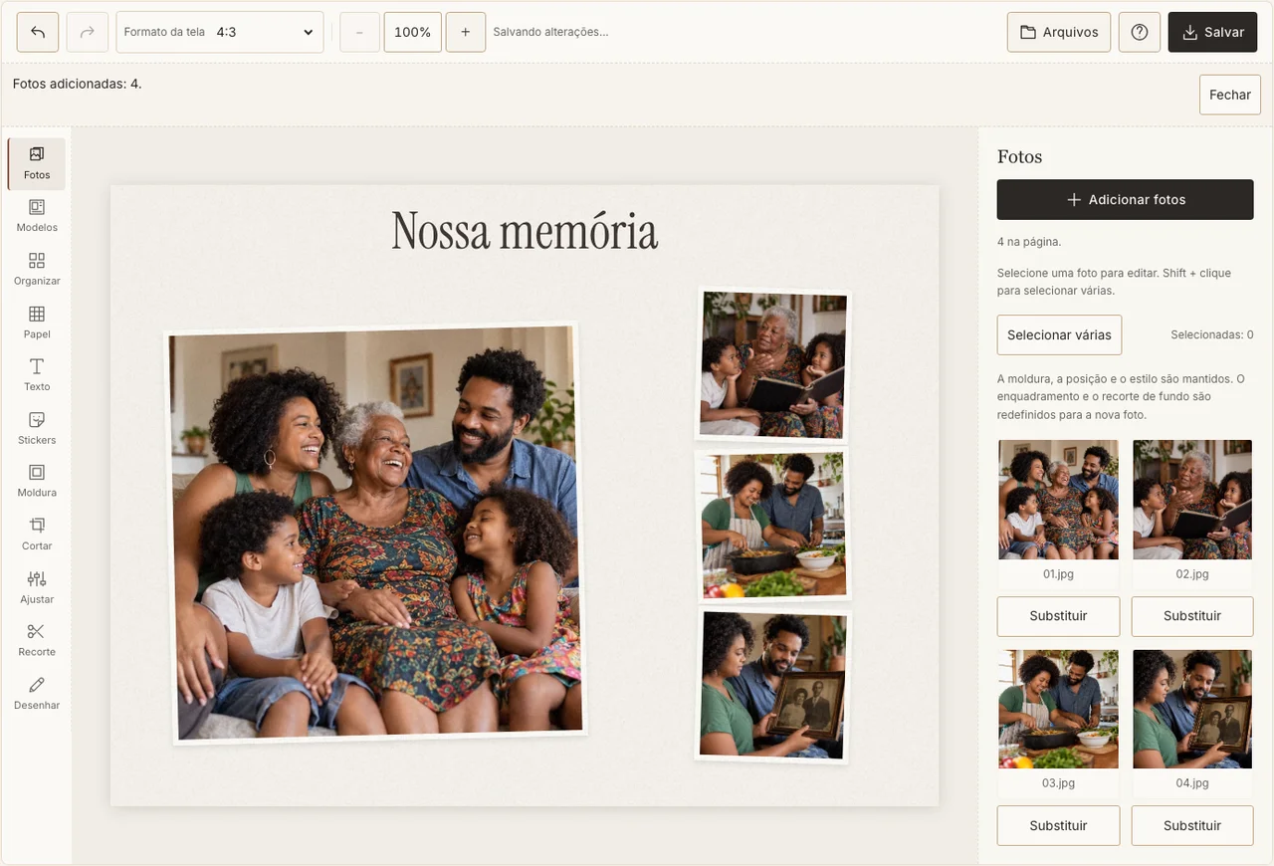1274x866 pixels.
Task: Select the couple cooking photo on canvas
Action: point(773,525)
